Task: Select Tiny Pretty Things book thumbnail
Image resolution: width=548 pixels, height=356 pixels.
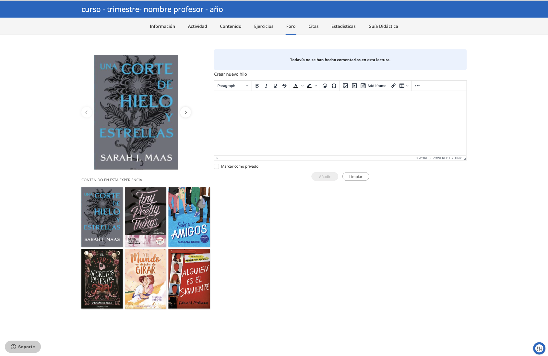Action: click(146, 217)
